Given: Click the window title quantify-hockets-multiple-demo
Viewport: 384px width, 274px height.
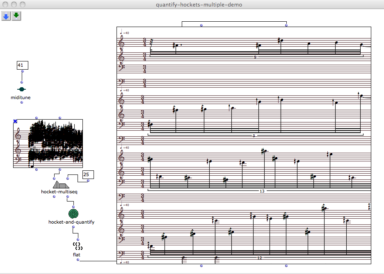Looking at the screenshot, I should (x=199, y=5).
